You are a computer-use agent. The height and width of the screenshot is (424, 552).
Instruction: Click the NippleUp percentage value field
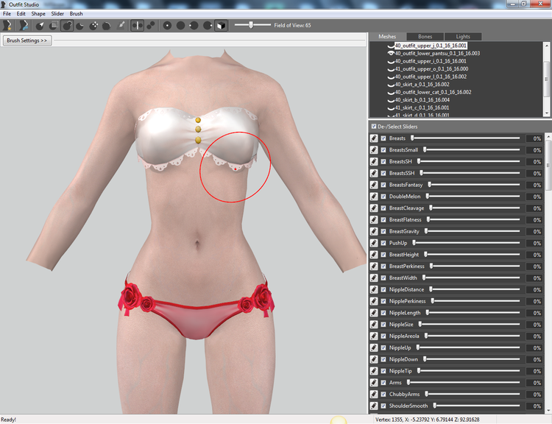tap(534, 347)
